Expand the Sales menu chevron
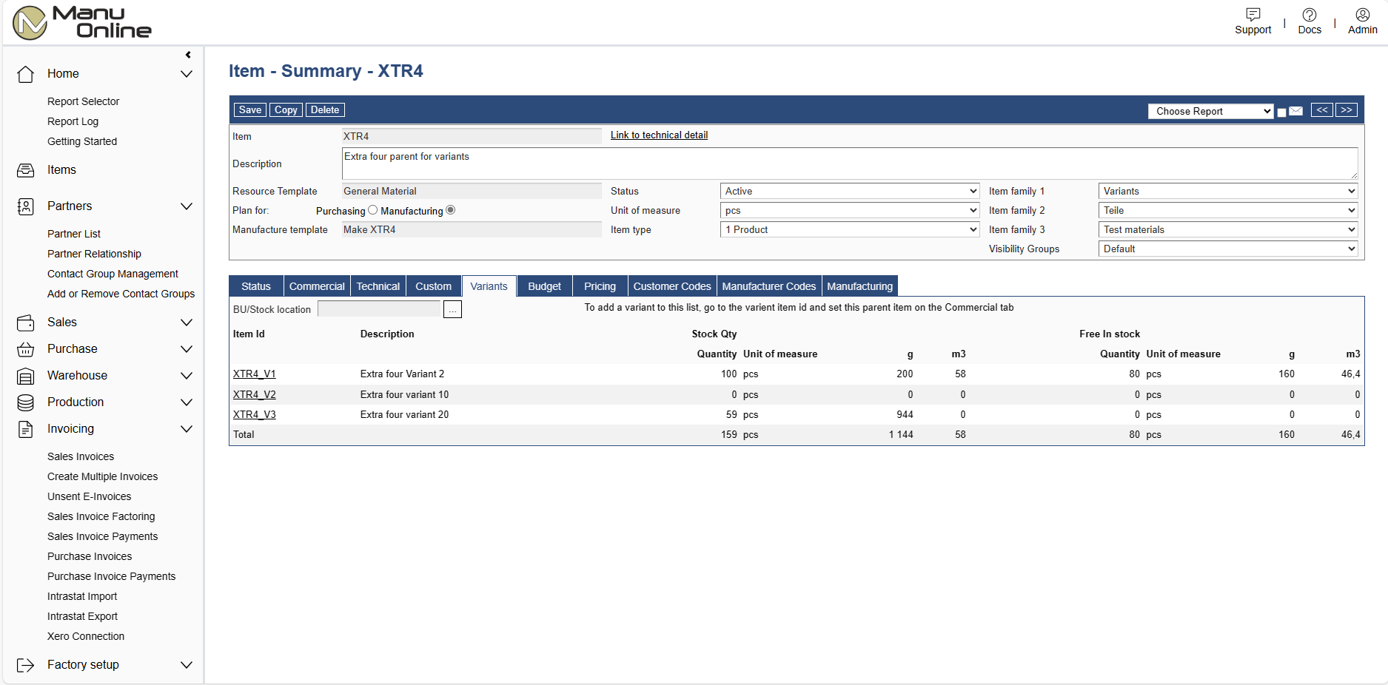Screen dimensions: 1388x685 [187, 323]
